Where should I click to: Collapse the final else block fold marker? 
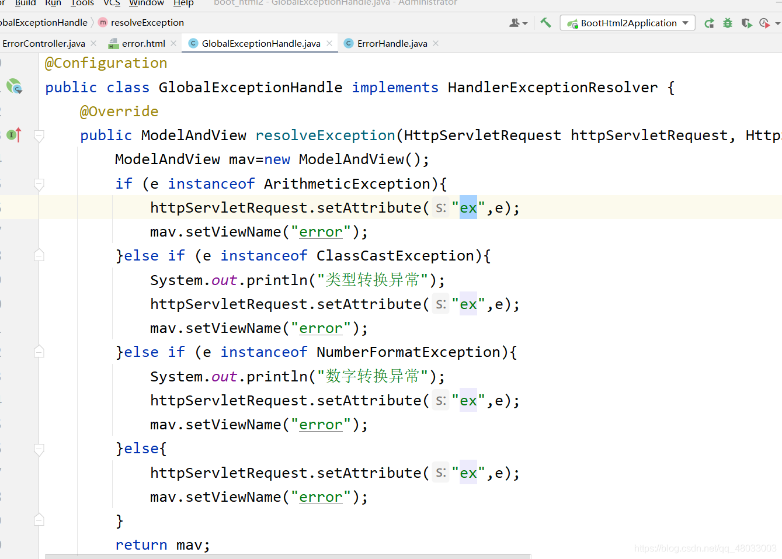pyautogui.click(x=39, y=449)
